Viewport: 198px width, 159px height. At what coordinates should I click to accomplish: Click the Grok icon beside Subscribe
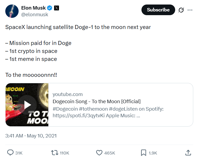pos(181,10)
